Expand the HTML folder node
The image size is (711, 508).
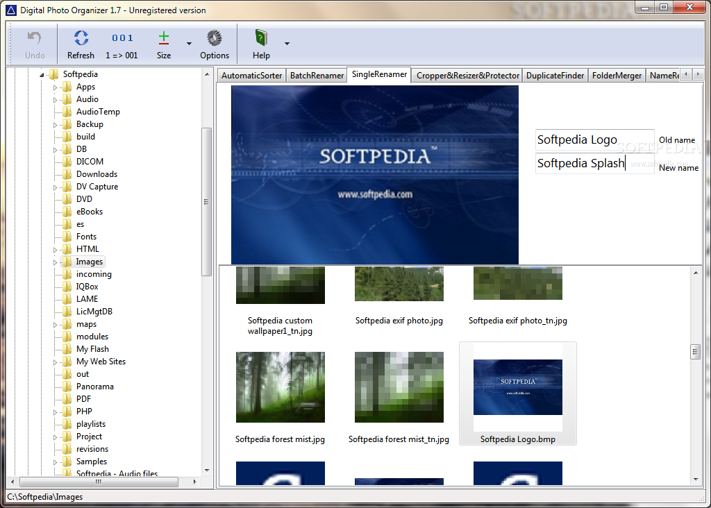(x=56, y=250)
